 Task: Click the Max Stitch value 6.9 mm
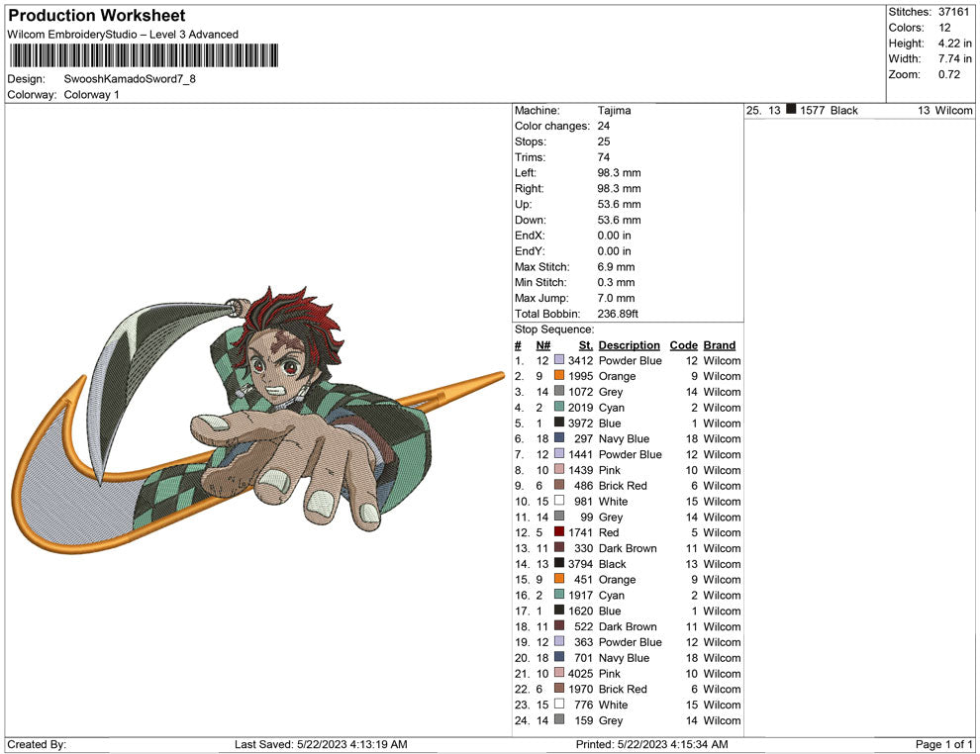616,267
